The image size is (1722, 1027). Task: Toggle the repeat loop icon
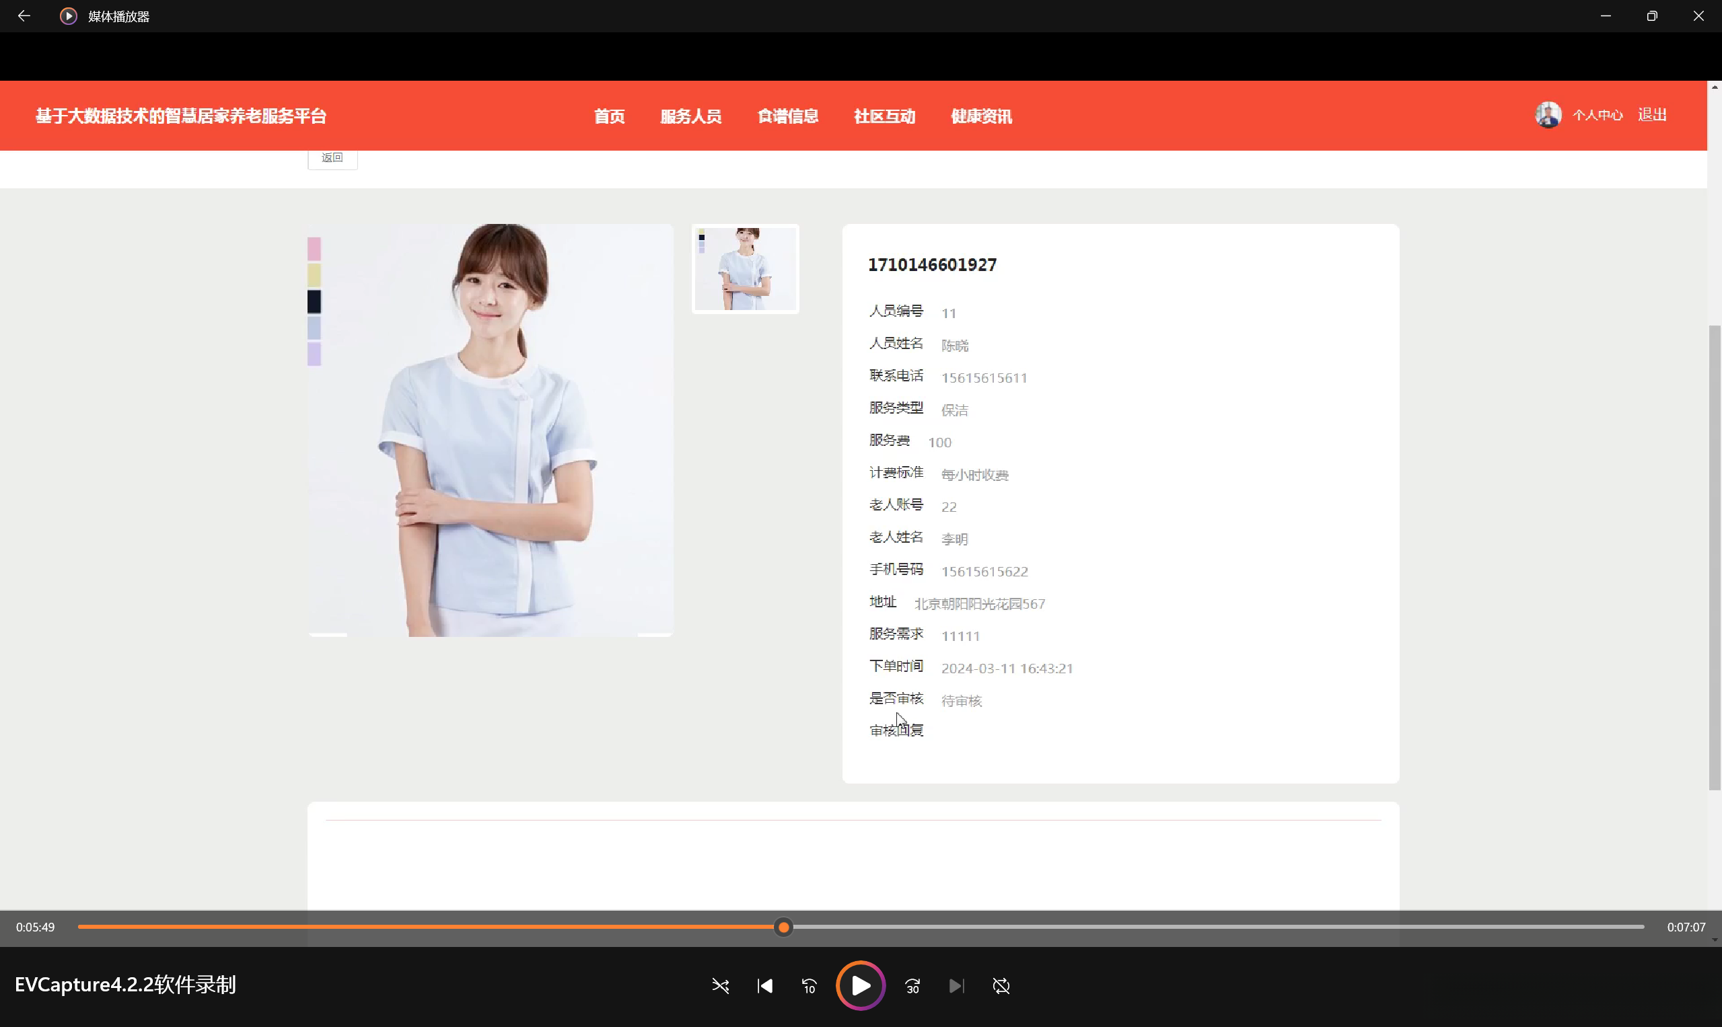pos(1001,985)
